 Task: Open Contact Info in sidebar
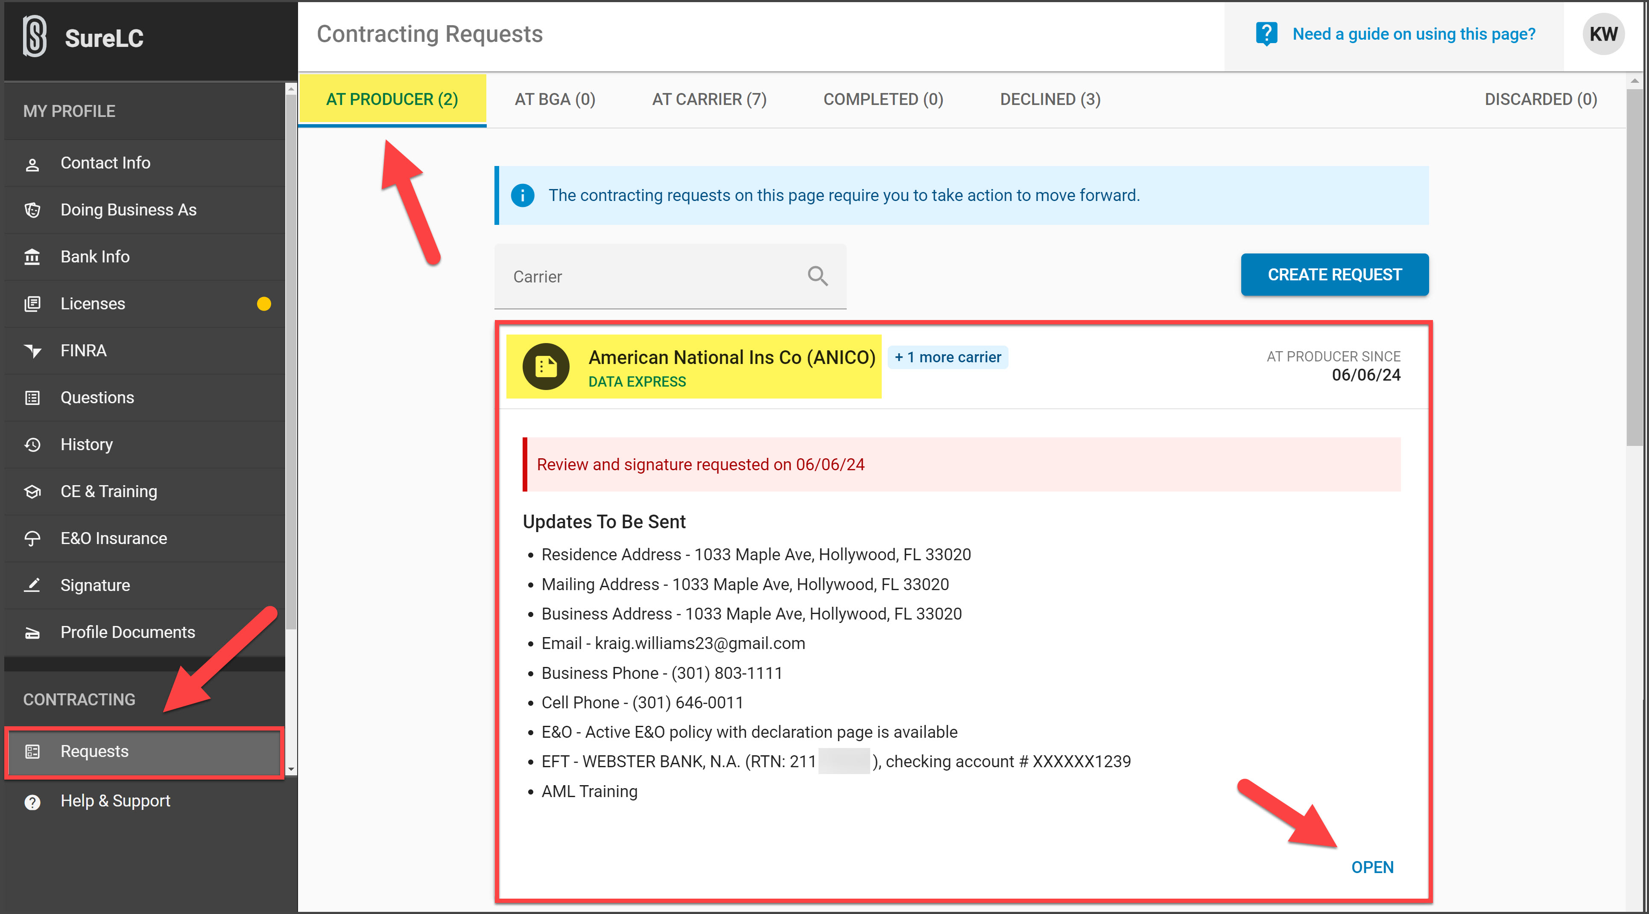[x=145, y=163]
